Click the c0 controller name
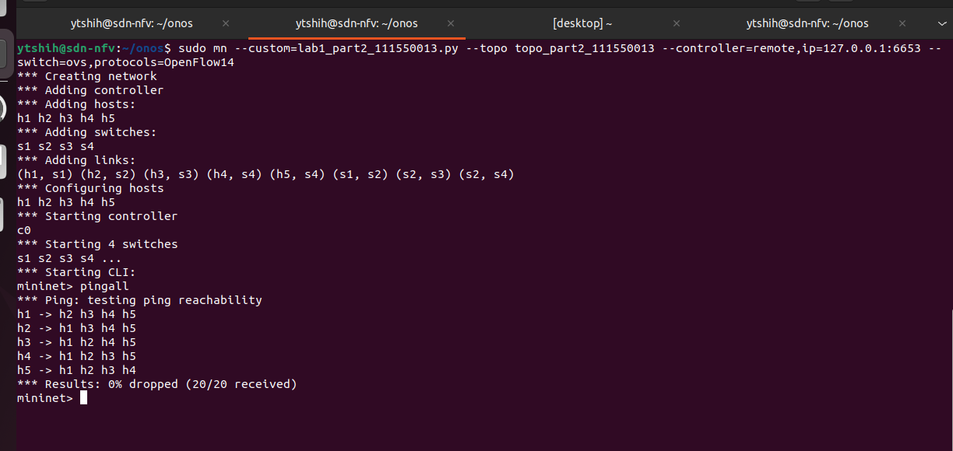Viewport: 953px width, 451px height. click(x=24, y=230)
